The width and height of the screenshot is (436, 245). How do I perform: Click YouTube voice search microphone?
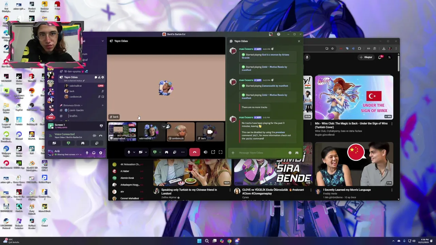307,57
